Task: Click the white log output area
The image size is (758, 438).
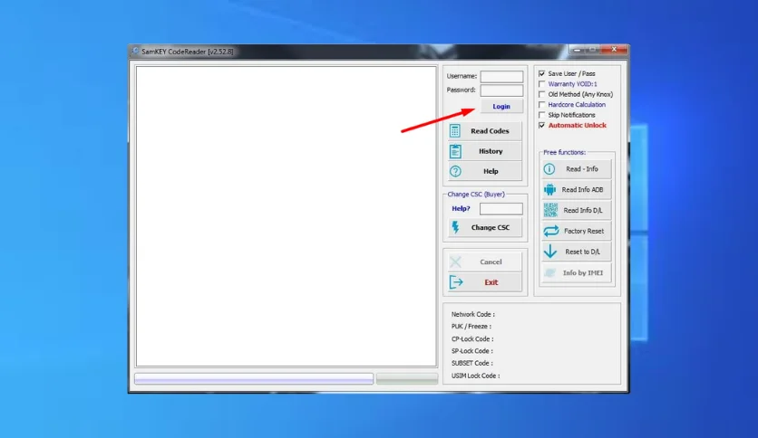Action: point(287,216)
